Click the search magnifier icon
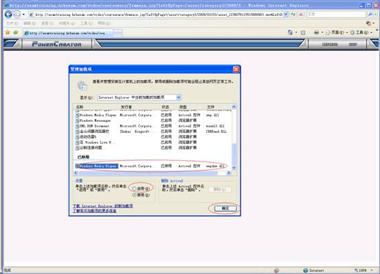The width and height of the screenshot is (380, 274). pyautogui.click(x=370, y=14)
